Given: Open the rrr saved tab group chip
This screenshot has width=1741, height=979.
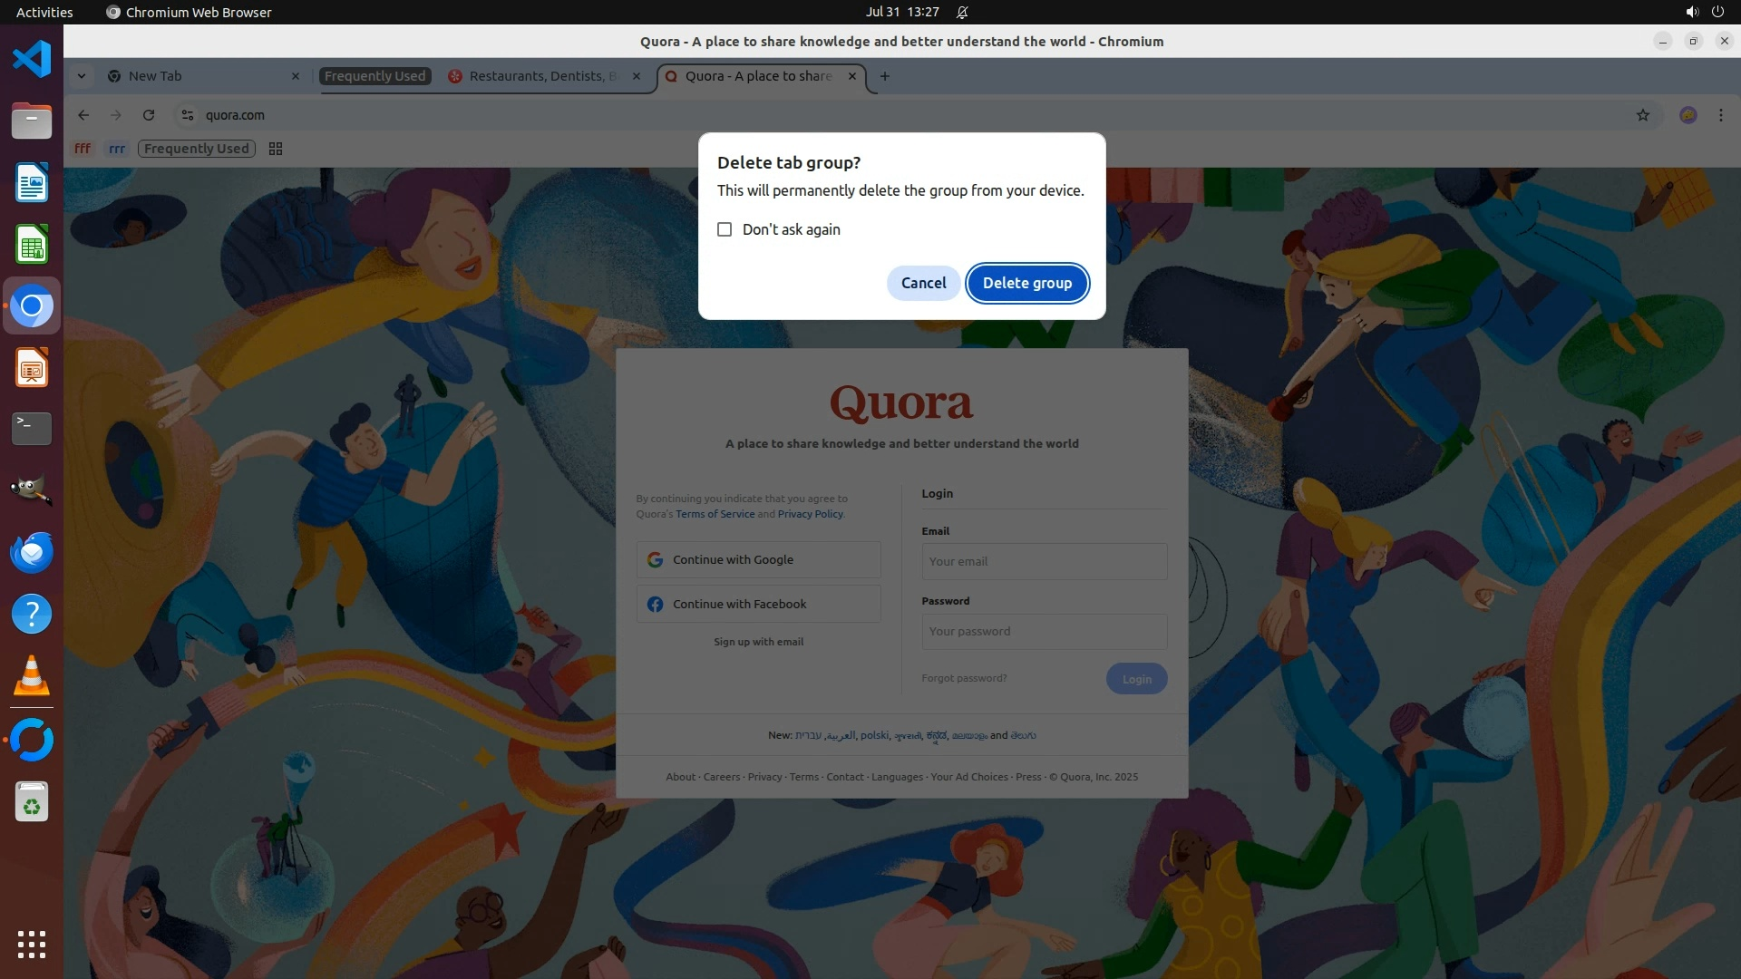Looking at the screenshot, I should [x=117, y=149].
